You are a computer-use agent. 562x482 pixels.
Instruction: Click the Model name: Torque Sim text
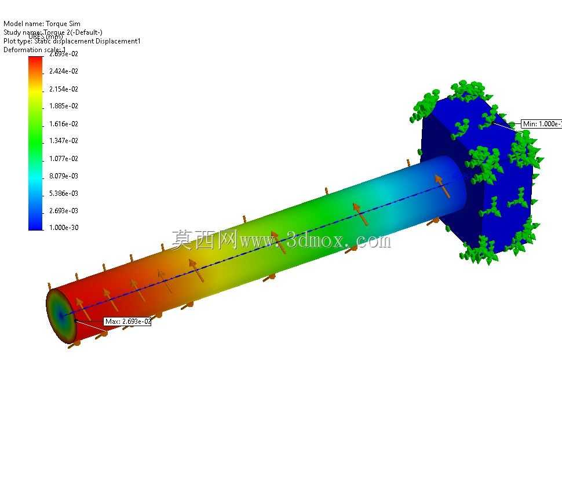(x=42, y=24)
